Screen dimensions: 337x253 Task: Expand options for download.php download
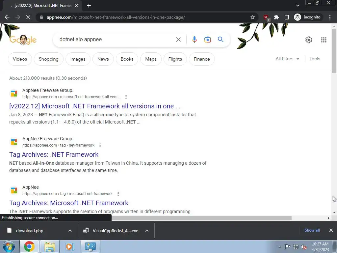pyautogui.click(x=70, y=231)
